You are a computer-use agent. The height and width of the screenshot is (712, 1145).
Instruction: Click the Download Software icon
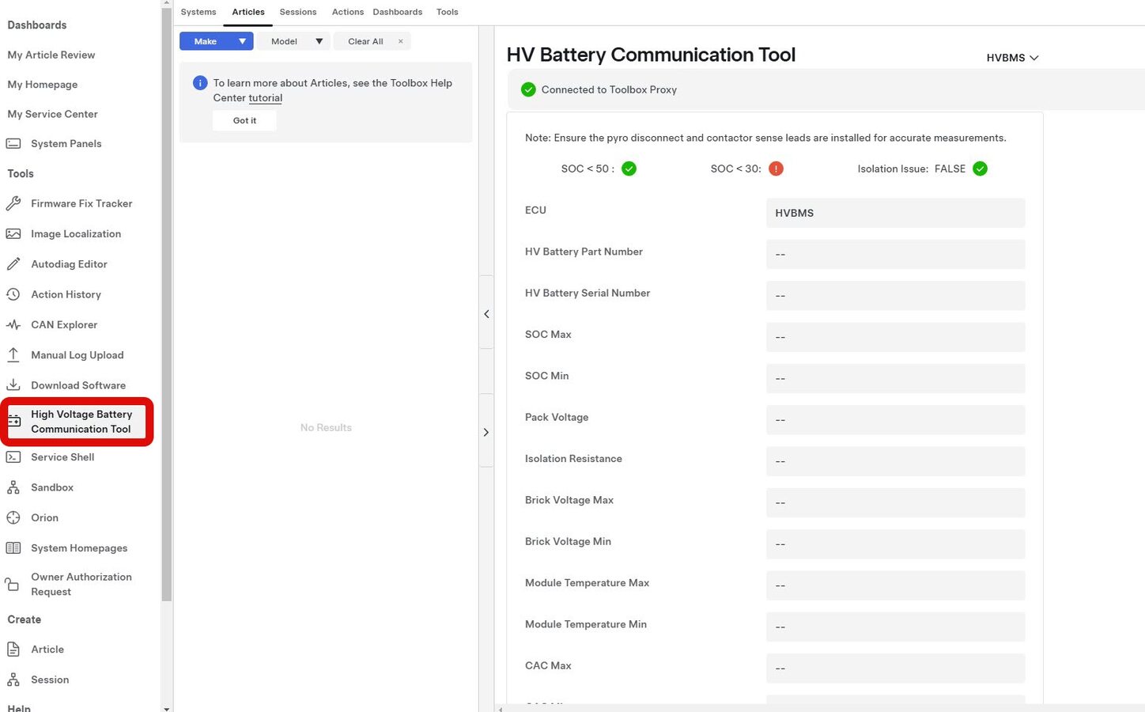tap(13, 385)
